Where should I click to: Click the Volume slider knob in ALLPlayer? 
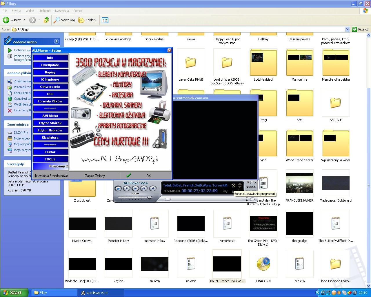150,198
